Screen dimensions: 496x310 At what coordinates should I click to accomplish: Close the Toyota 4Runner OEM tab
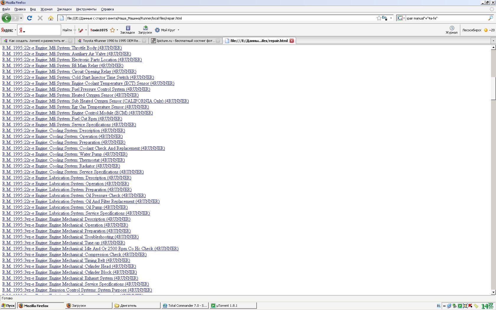click(144, 41)
